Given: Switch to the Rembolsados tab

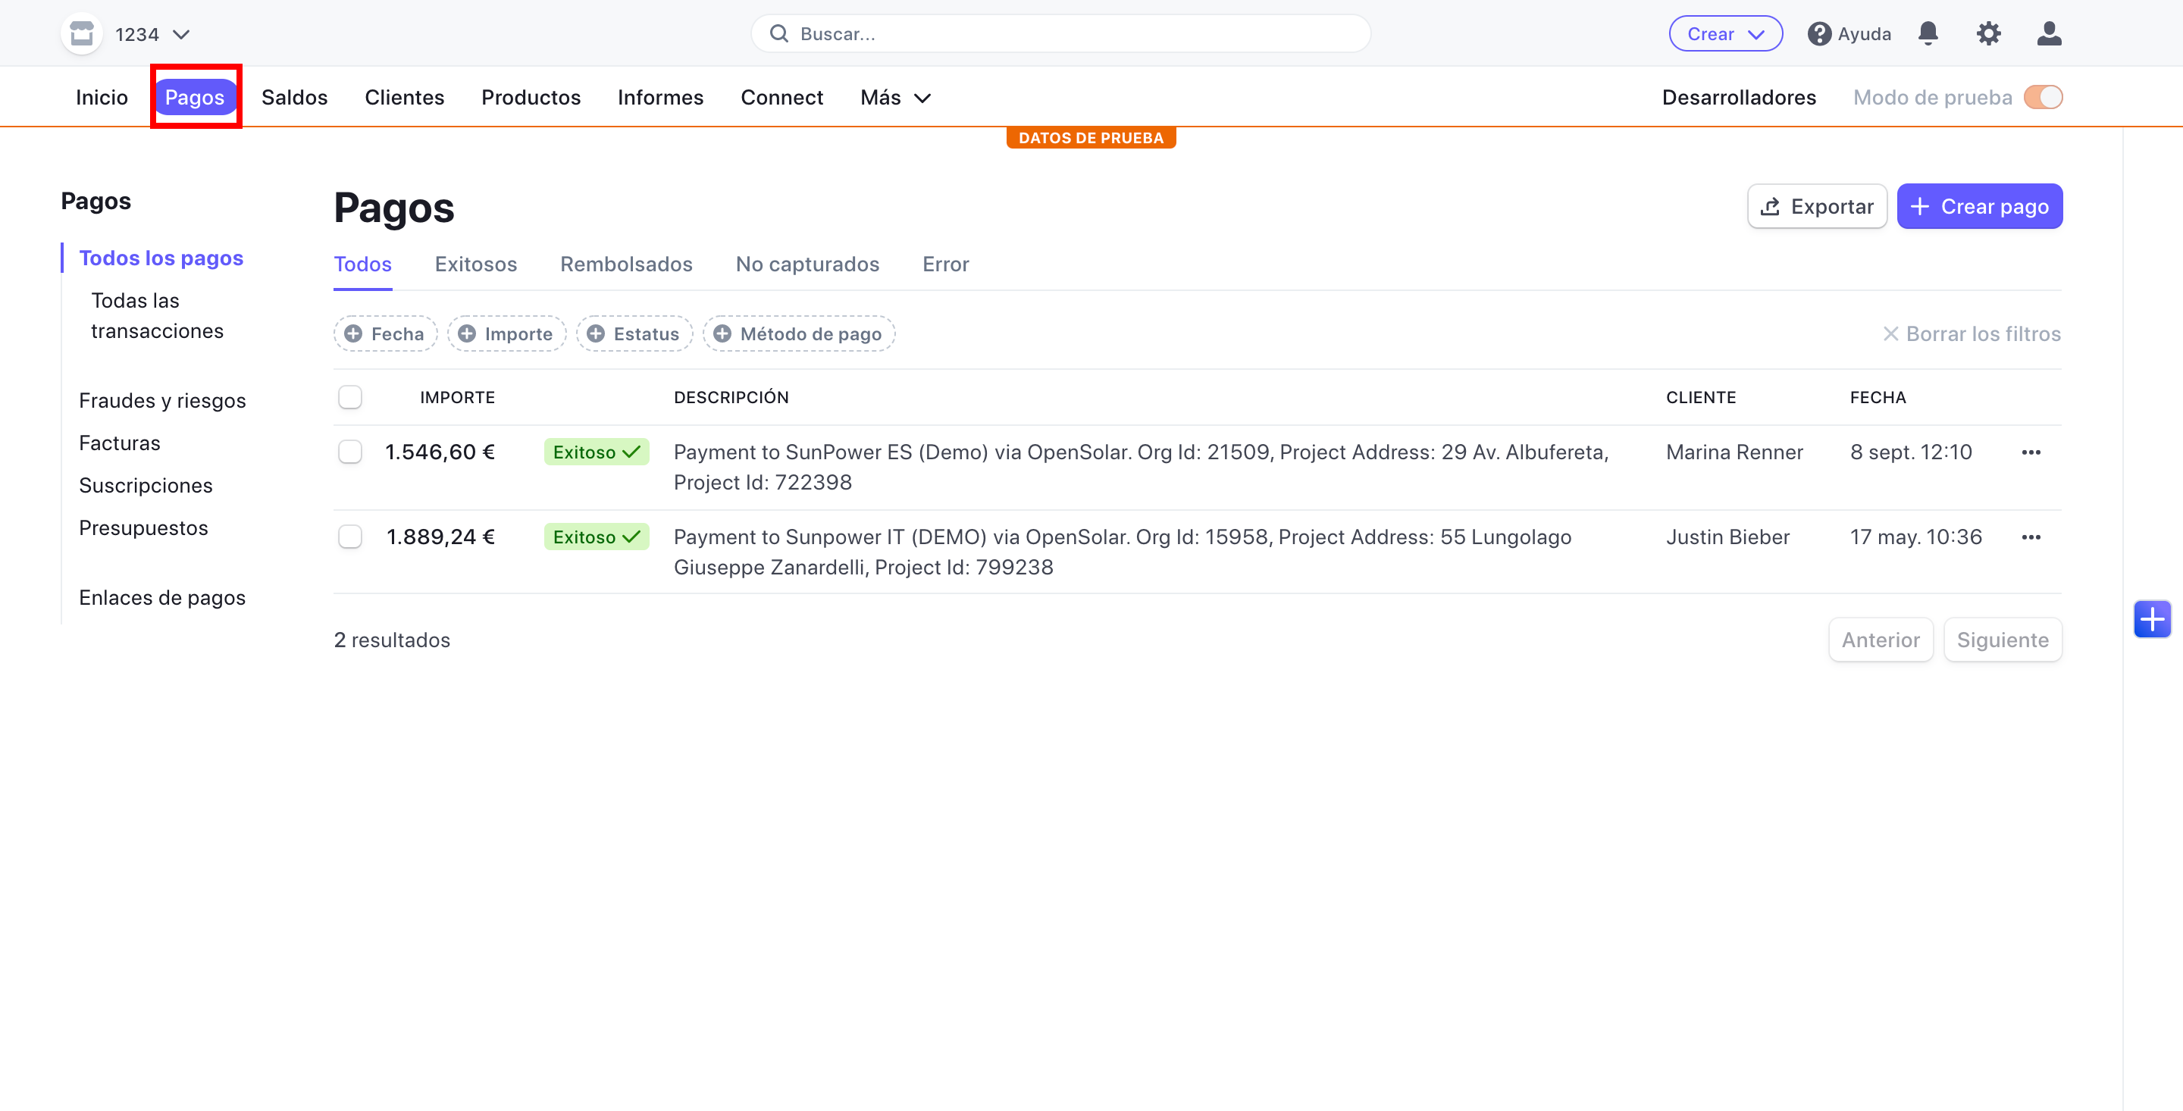Looking at the screenshot, I should (x=626, y=264).
